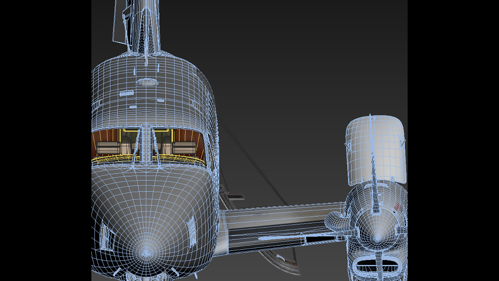Click the oval roof hatch on fuselage
Image resolution: width=499 pixels, height=281 pixels.
[147, 82]
